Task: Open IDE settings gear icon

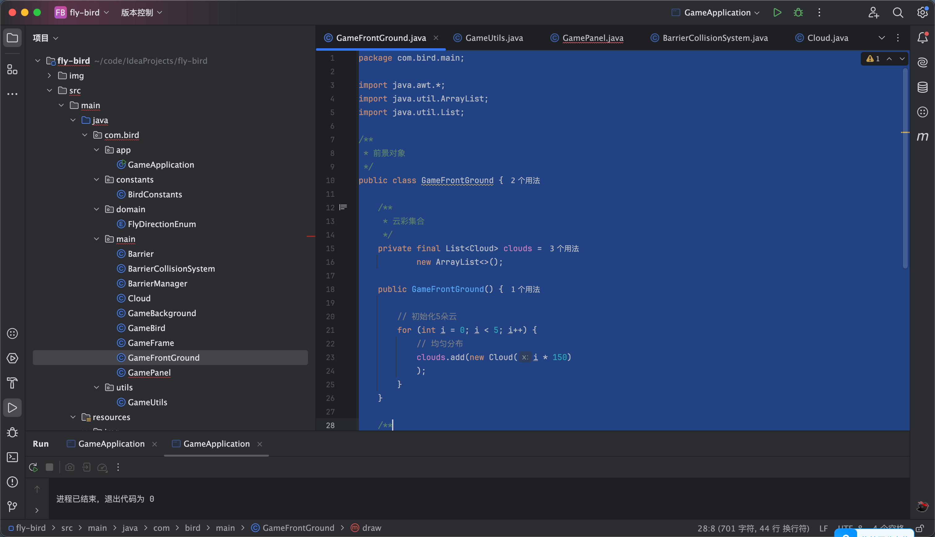Action: pyautogui.click(x=922, y=13)
